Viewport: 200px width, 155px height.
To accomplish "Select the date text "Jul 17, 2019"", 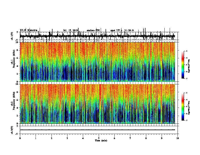I will click(70, 30).
